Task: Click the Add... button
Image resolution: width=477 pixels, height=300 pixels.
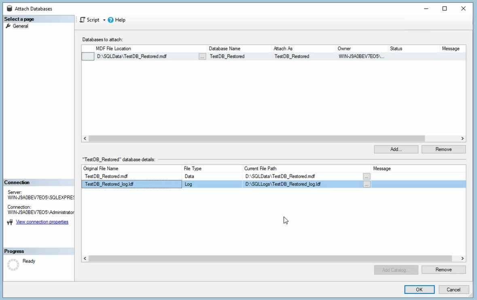Action: pos(396,149)
